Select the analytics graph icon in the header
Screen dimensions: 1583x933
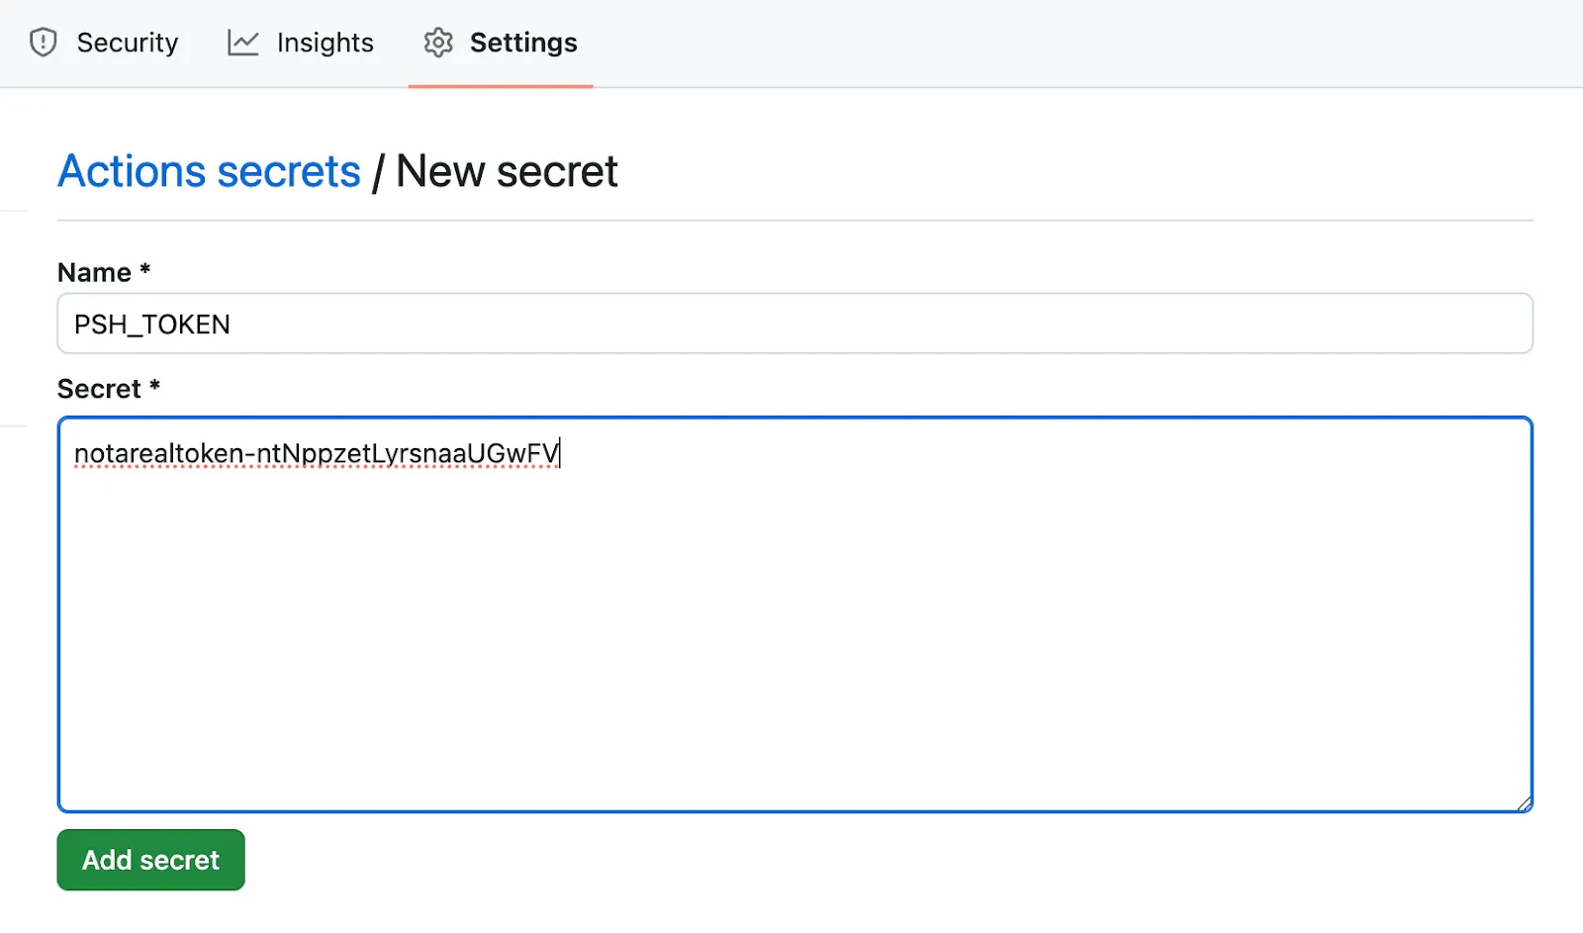[x=240, y=43]
